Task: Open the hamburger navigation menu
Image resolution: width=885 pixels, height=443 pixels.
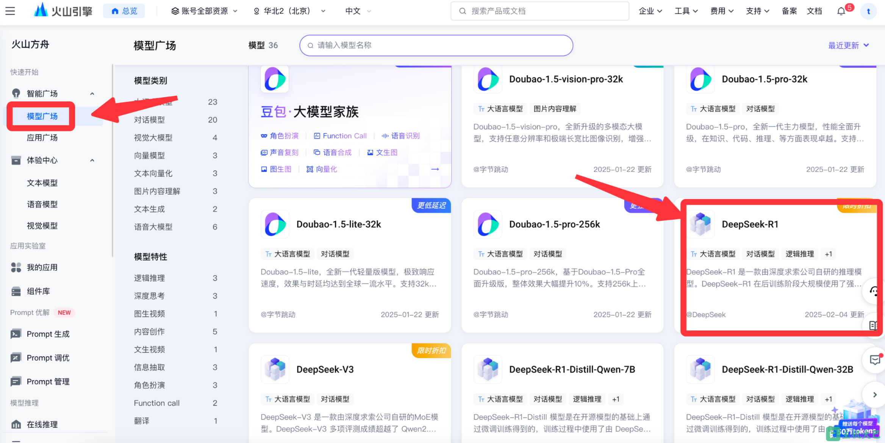Action: [x=10, y=11]
